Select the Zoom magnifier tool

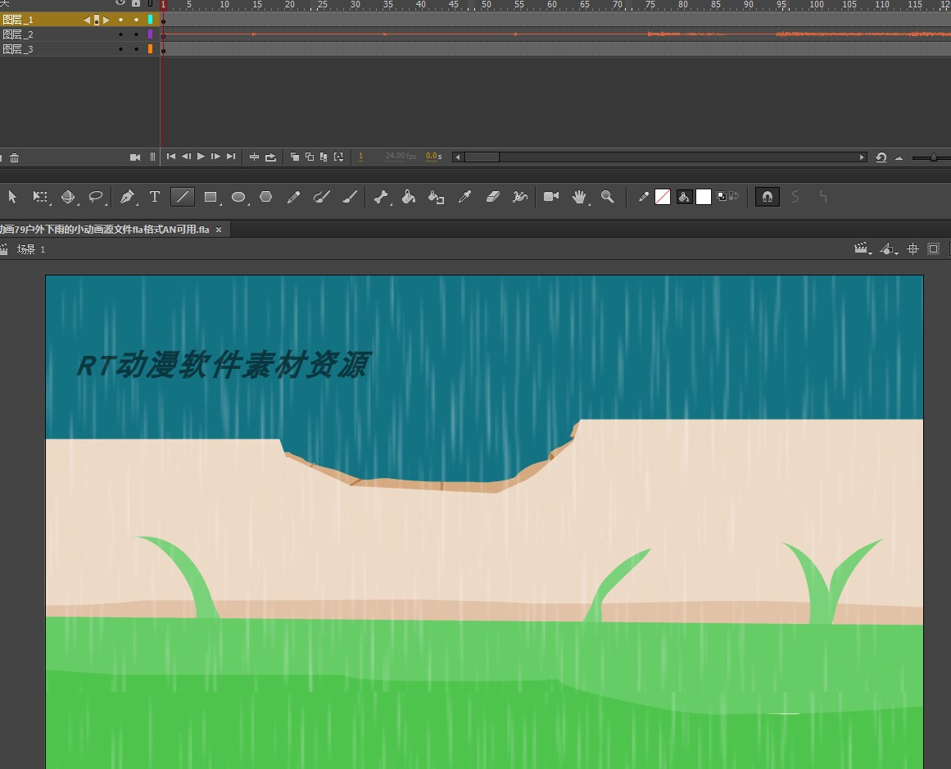[x=607, y=197]
